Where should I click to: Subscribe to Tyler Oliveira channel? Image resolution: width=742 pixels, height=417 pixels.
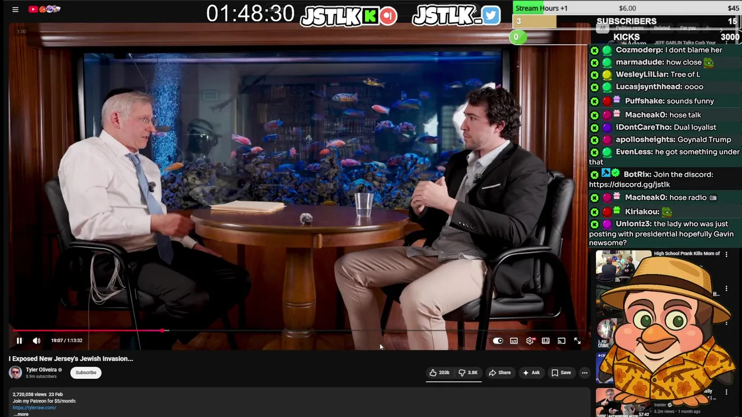[x=86, y=372]
